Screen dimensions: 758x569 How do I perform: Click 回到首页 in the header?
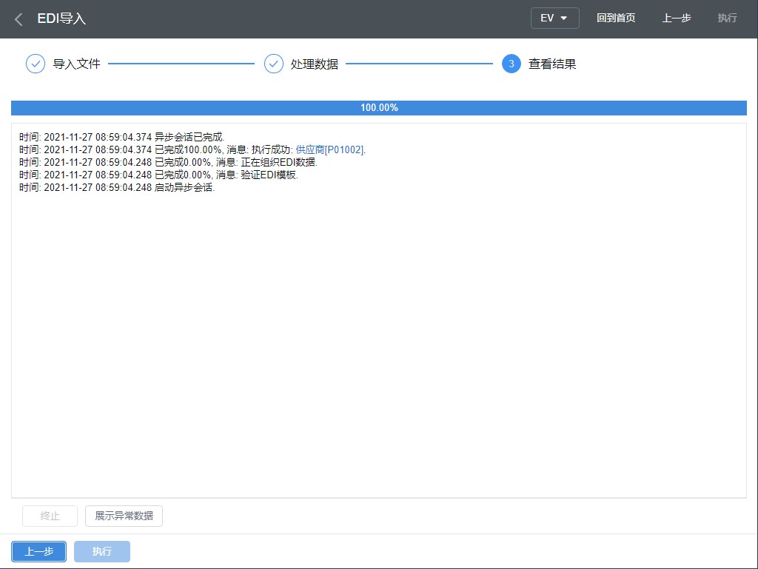pyautogui.click(x=615, y=18)
